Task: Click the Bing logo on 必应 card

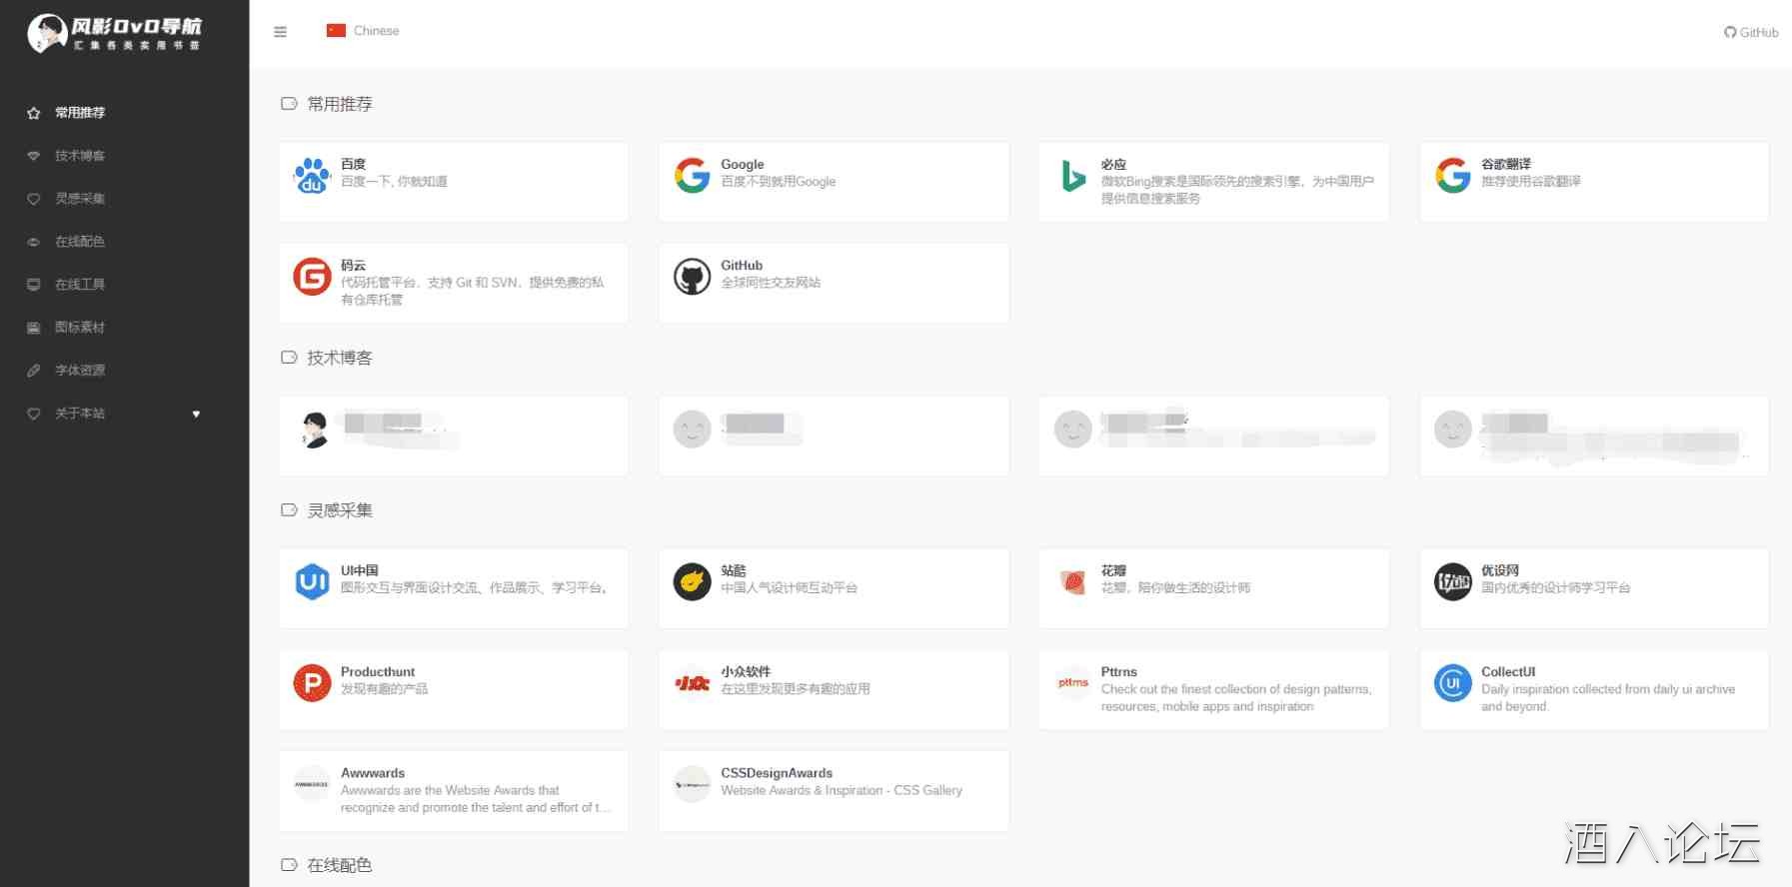Action: (x=1072, y=175)
